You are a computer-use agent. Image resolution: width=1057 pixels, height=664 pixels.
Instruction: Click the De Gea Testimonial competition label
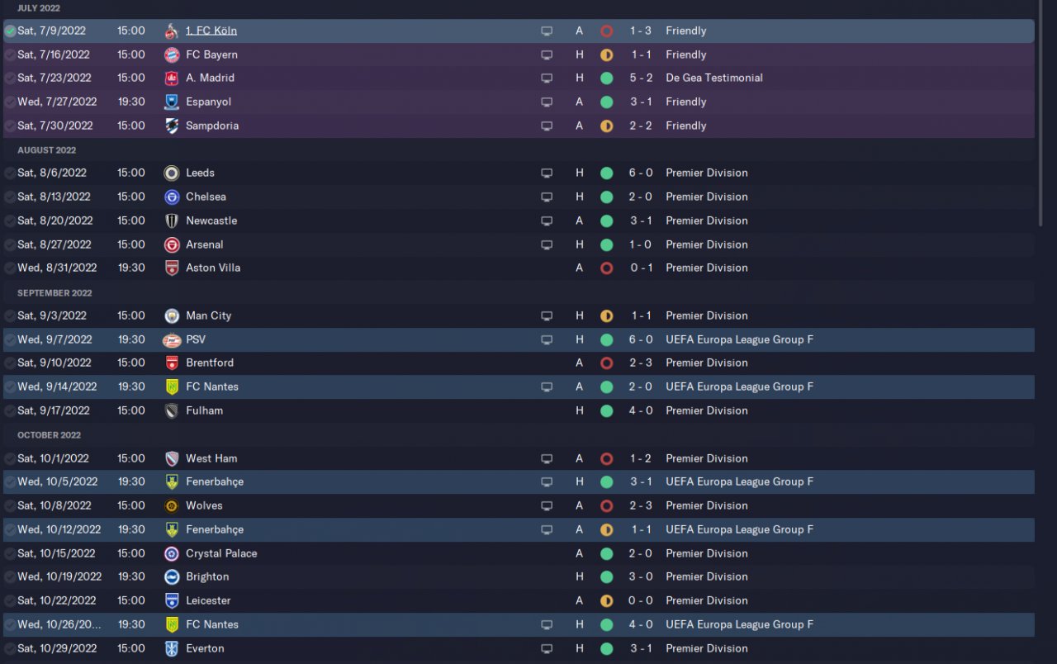tap(714, 78)
